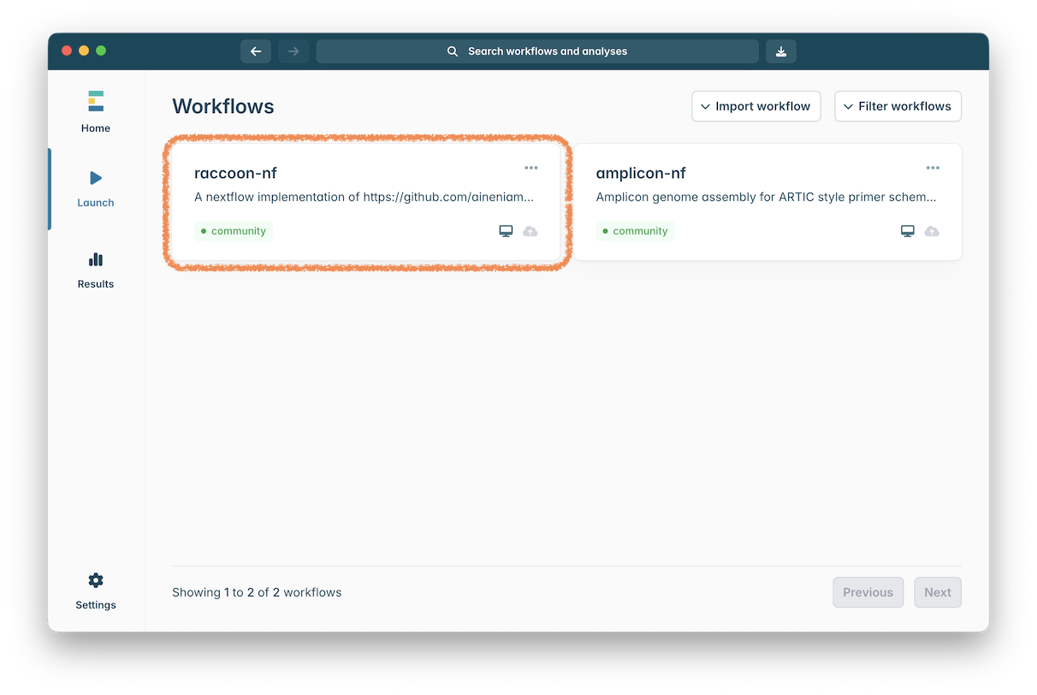This screenshot has width=1037, height=695.
Task: Select the Launch tab in sidebar
Action: coord(96,189)
